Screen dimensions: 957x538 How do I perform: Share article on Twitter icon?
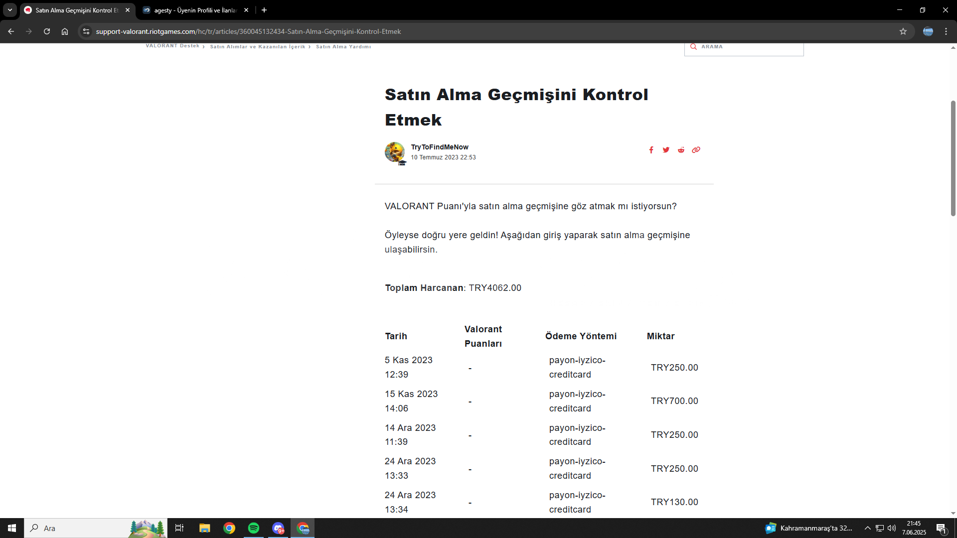(666, 150)
